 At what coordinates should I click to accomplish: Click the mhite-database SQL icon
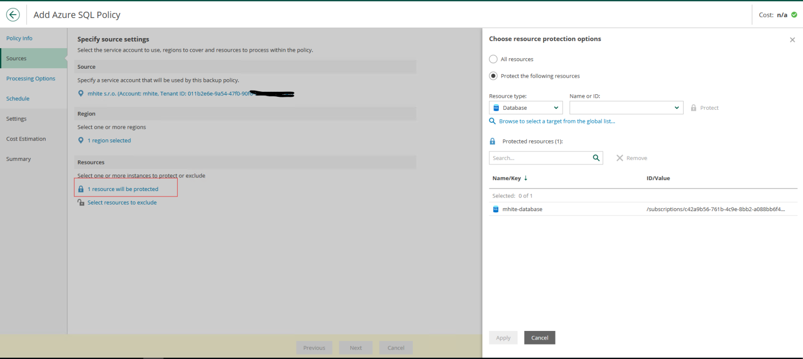(495, 209)
